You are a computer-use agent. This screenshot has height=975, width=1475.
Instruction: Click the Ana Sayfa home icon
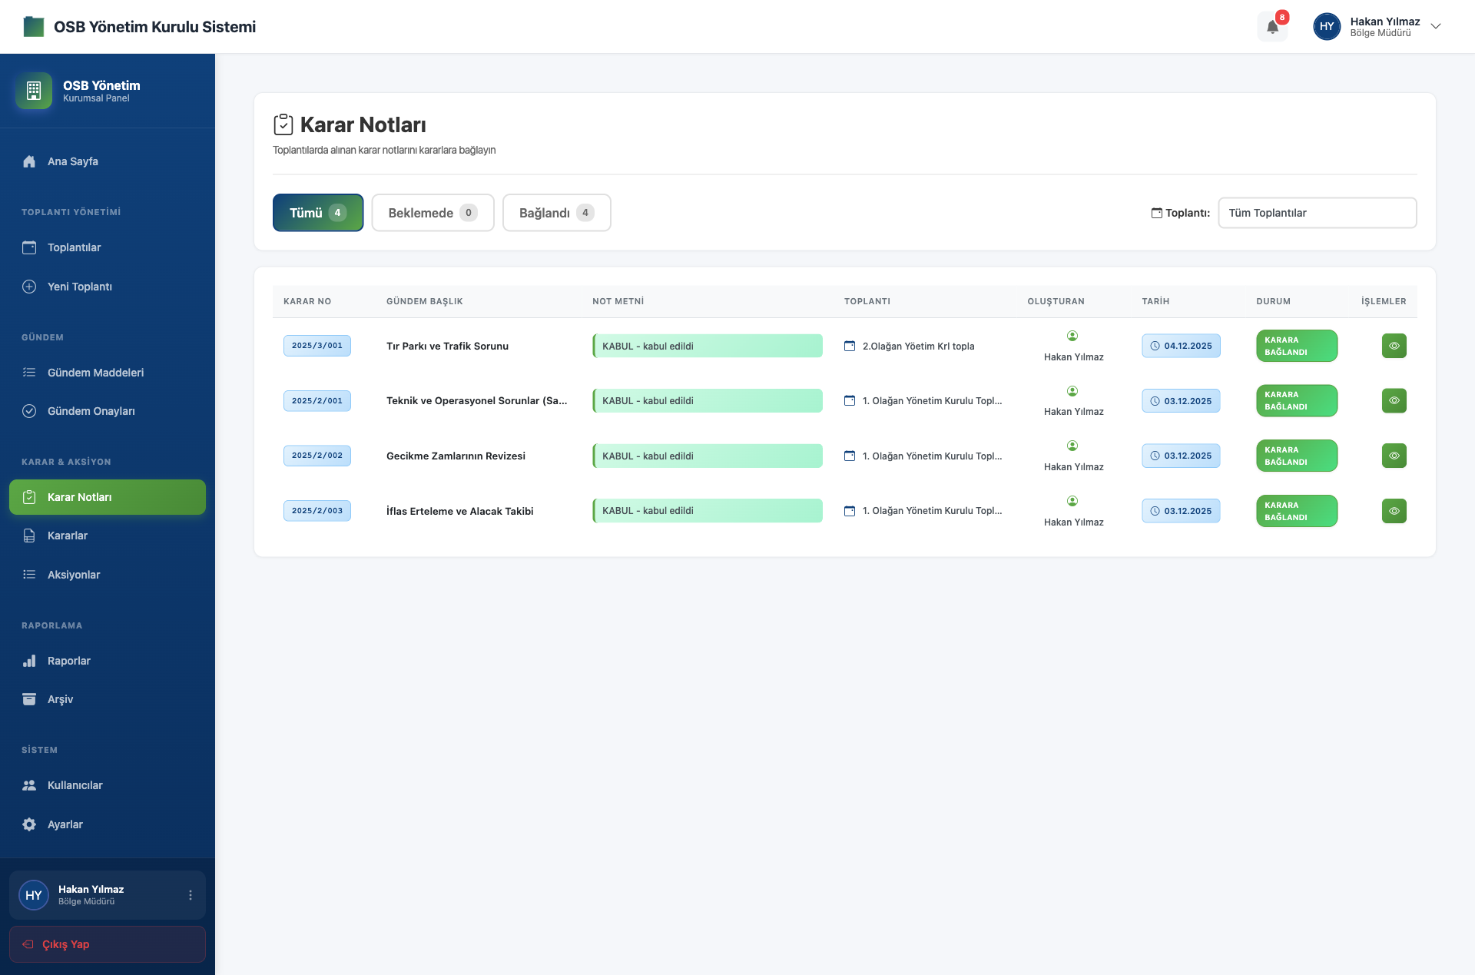coord(29,161)
